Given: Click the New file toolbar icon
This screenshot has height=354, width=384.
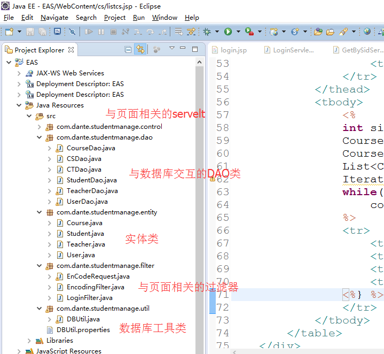Looking at the screenshot, I should [9, 32].
